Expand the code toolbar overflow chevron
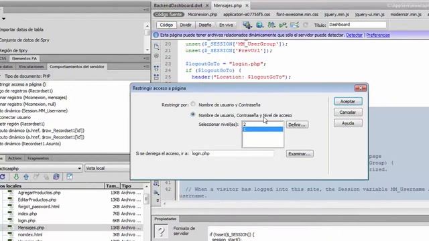Image resolution: width=429 pixels, height=241 pixels. [158, 200]
